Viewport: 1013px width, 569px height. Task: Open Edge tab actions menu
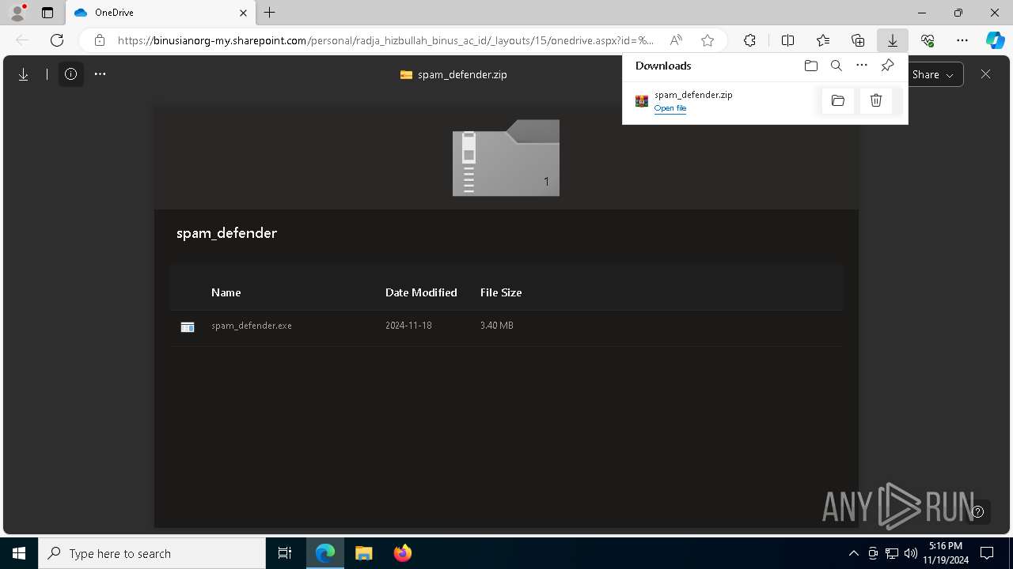coord(47,13)
